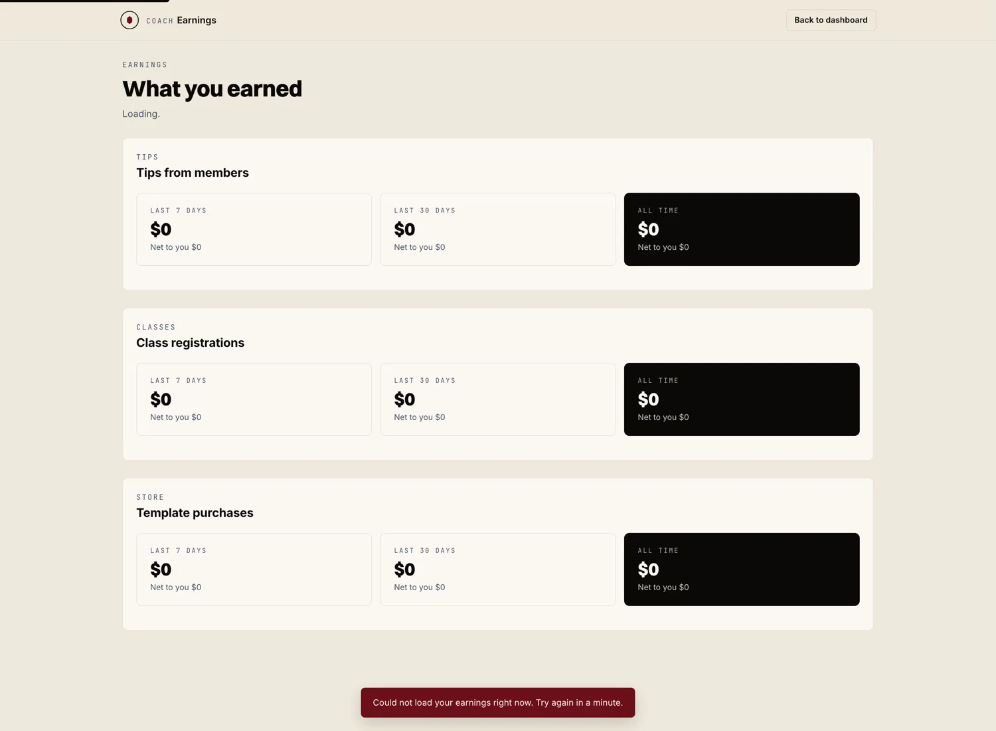Click the top page loading progress bar

point(84,1)
